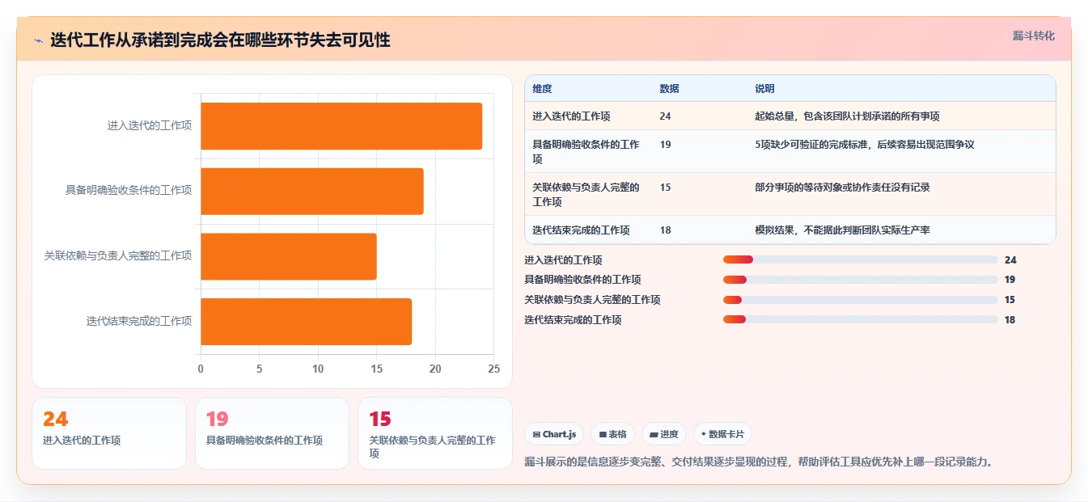Viewport: 1088px width, 502px height.
Task: Click the progress value 18
Action: click(1010, 320)
